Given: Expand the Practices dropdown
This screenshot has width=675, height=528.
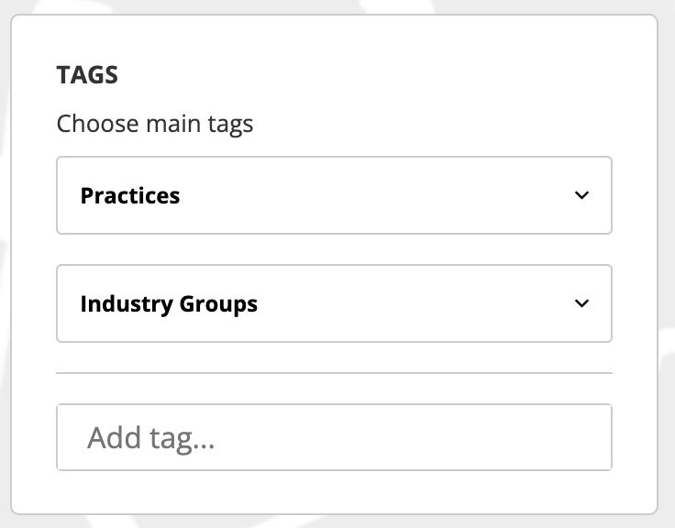Looking at the screenshot, I should 334,195.
